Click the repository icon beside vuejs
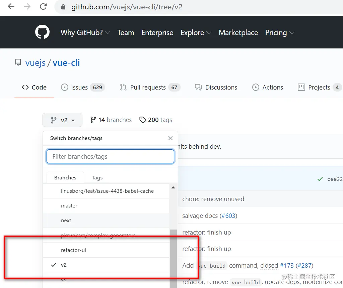The height and width of the screenshot is (288, 343). point(18,62)
